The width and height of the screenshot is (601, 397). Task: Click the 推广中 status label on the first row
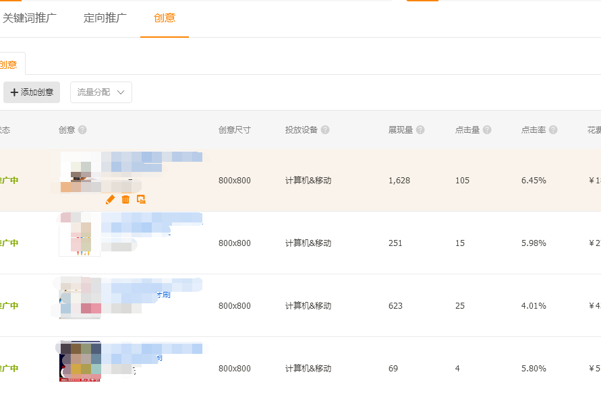tap(7, 180)
